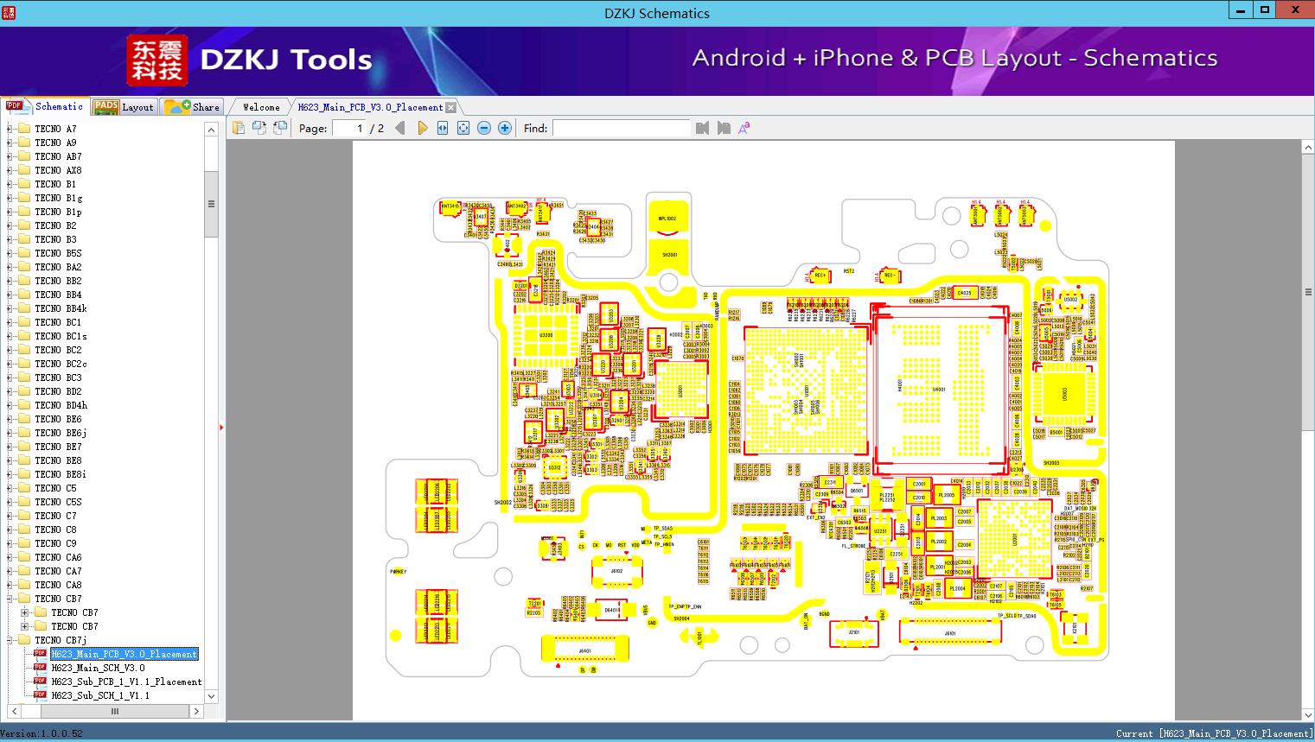Collapse the side panel with the red splitter arrow

(221, 428)
